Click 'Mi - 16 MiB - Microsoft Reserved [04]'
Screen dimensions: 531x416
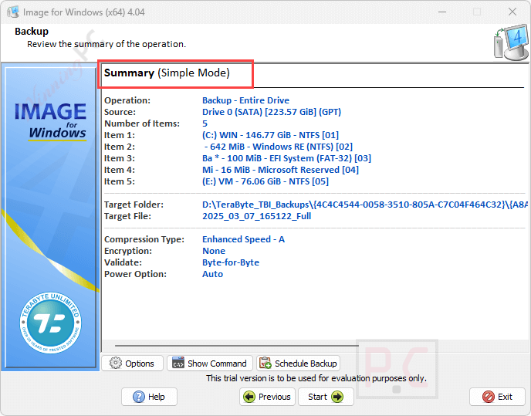[280, 170]
